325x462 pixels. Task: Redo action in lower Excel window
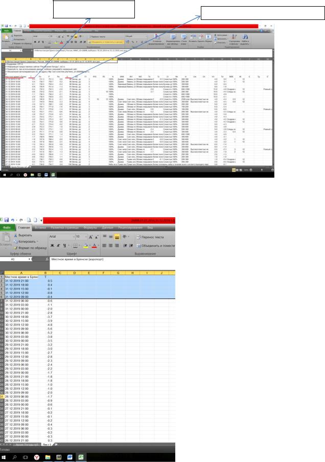(21, 220)
